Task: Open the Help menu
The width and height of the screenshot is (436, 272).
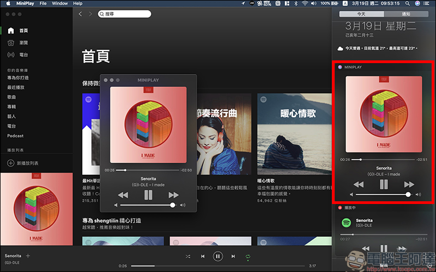Action: (77, 3)
